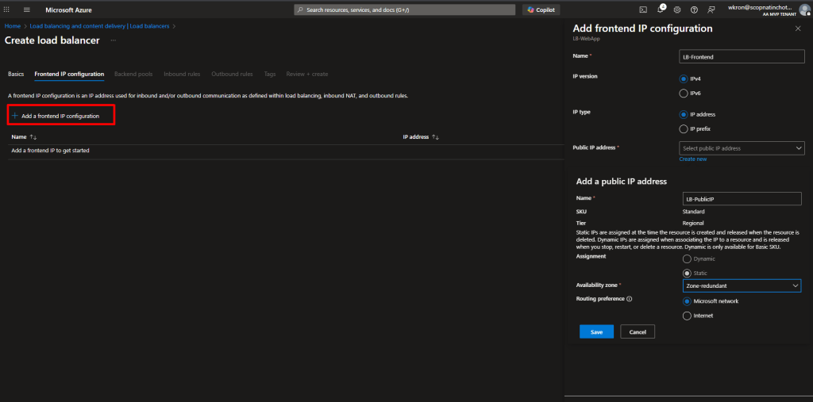Open portal settings gear
This screenshot has width=813, height=402.
pos(676,10)
